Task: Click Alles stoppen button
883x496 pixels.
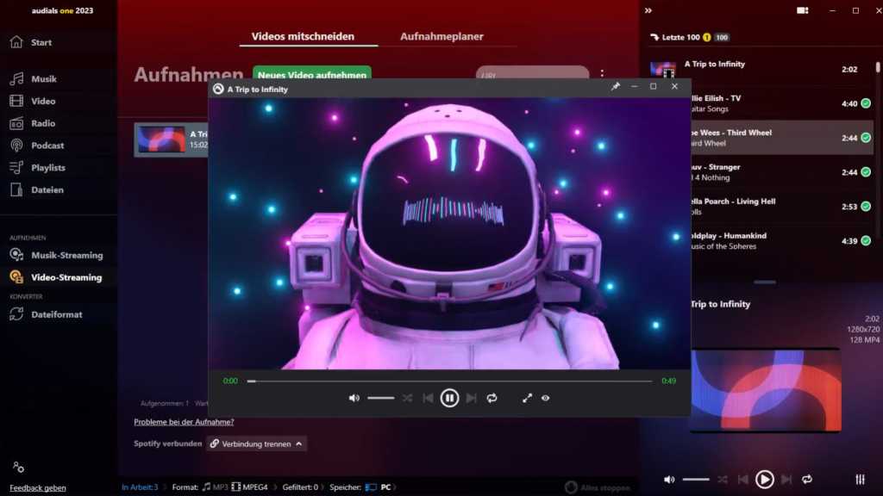Action: (x=598, y=487)
